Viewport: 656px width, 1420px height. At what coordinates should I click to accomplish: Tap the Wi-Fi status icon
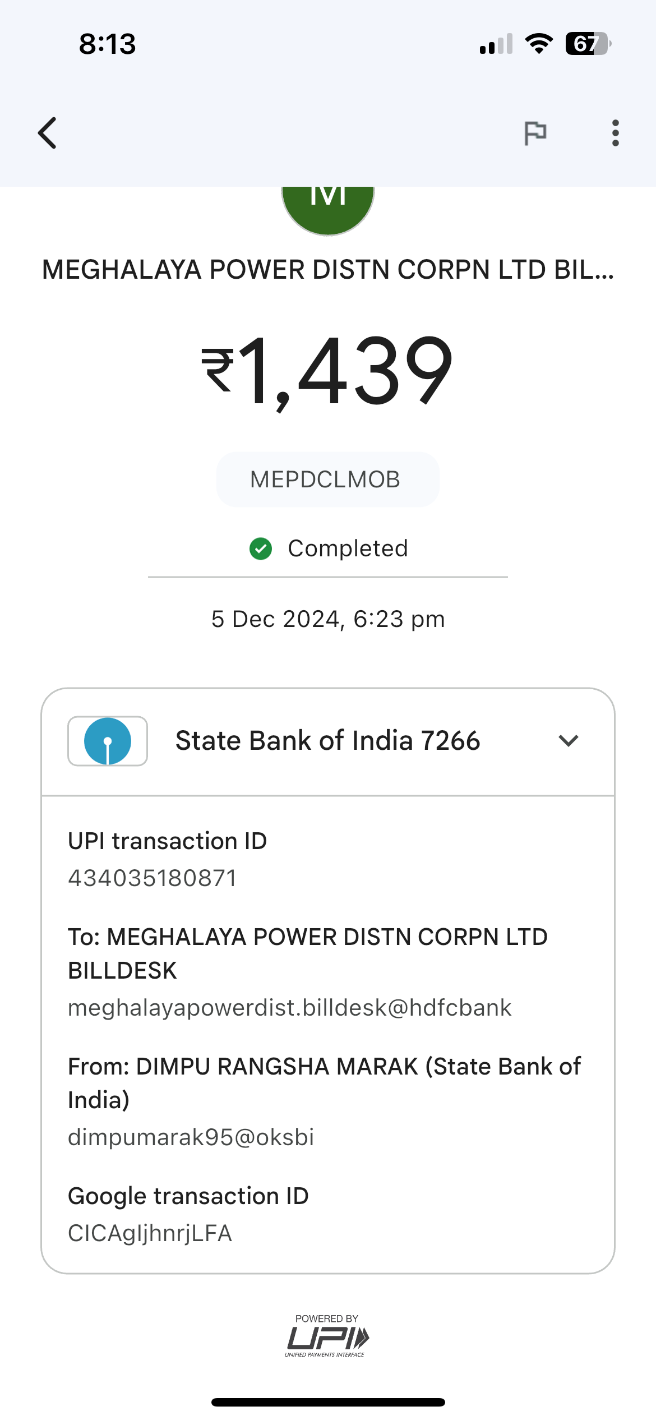539,44
